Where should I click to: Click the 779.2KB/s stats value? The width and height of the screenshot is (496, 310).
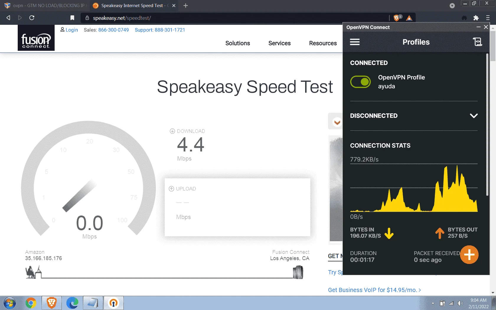tap(364, 159)
